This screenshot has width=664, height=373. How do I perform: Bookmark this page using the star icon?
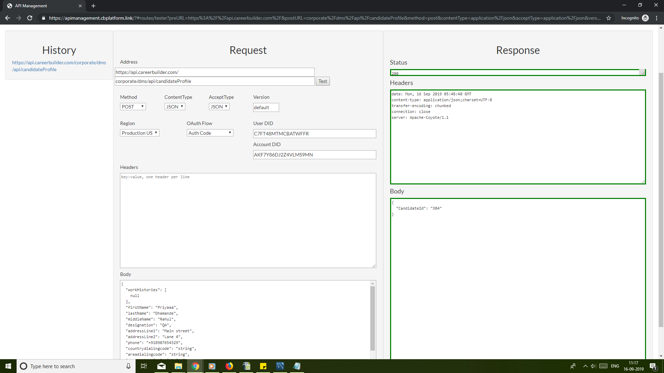609,18
